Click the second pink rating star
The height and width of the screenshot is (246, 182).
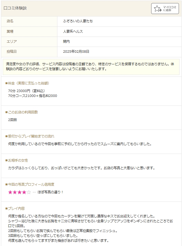click(x=15, y=192)
